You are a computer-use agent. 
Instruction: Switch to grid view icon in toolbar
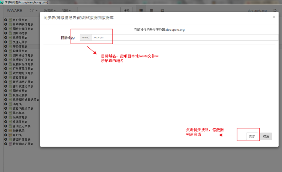tap(152, 10)
